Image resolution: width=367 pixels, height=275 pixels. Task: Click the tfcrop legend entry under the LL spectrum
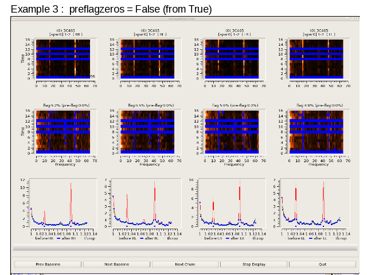pos(339,238)
